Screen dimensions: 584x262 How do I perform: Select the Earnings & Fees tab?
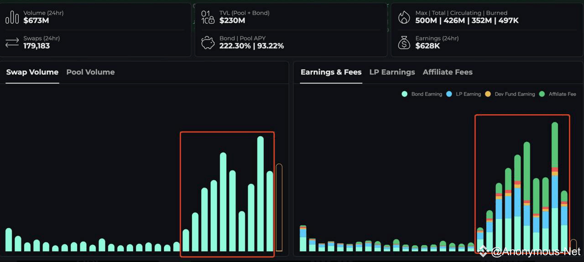click(331, 72)
